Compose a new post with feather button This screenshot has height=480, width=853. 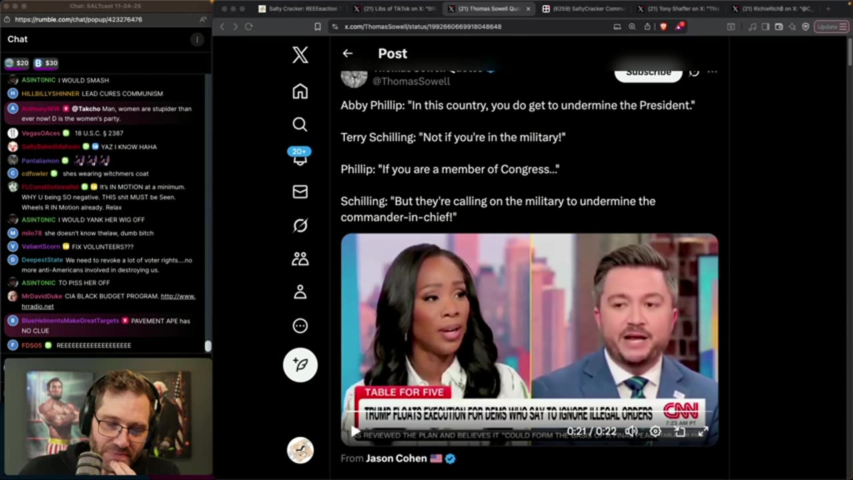coord(301,365)
